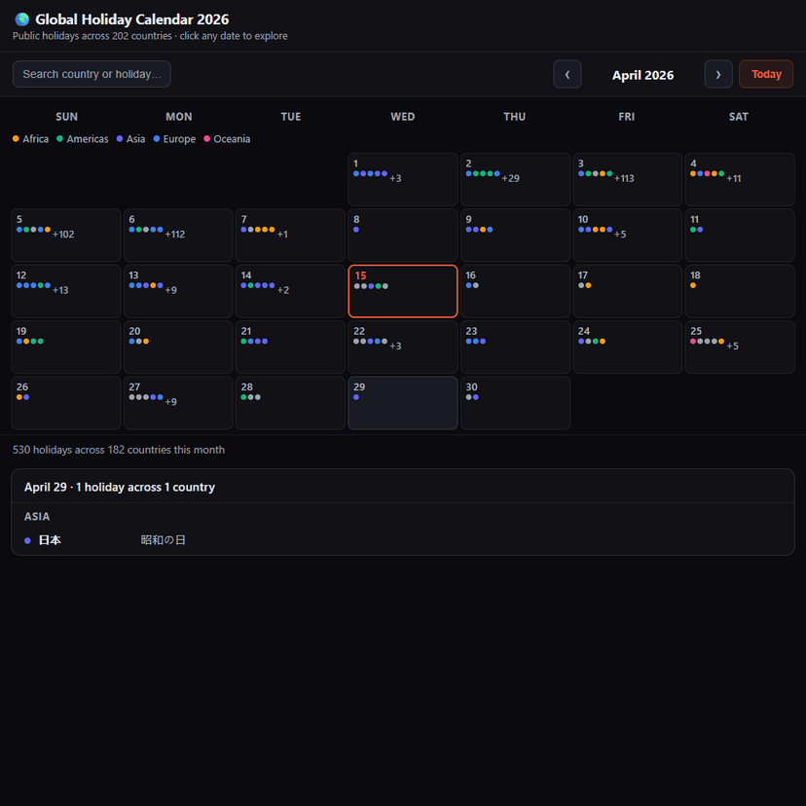Toggle the Europe region legend item

coord(174,139)
